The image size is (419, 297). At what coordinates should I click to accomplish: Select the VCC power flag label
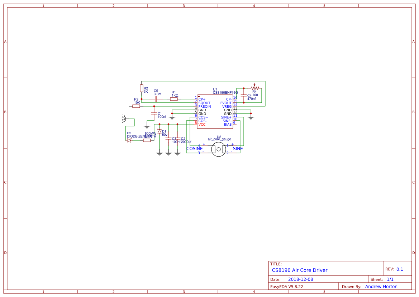coord(123,119)
